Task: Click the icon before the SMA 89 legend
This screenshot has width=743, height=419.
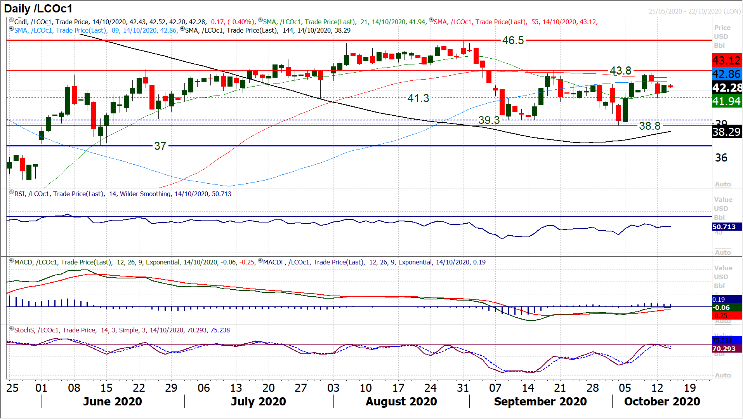Action: [x=12, y=29]
